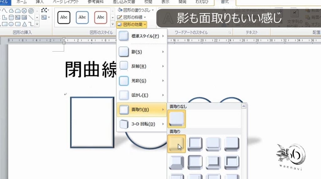This screenshot has width=321, height=179.
Task: Open the 標準スタイル(P) submenu
Action: (141, 36)
